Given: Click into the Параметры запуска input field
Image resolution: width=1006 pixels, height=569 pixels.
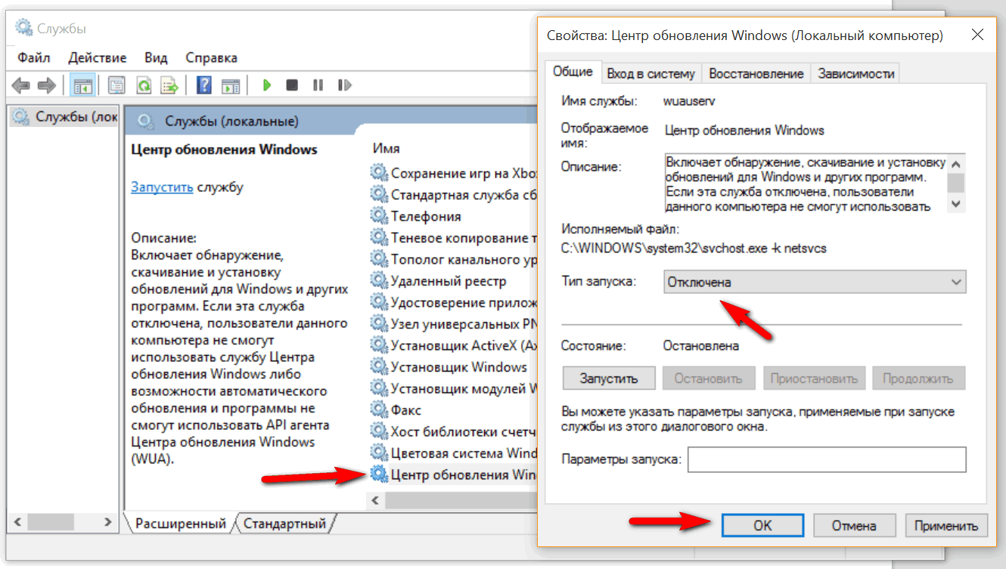Looking at the screenshot, I should click(x=827, y=459).
